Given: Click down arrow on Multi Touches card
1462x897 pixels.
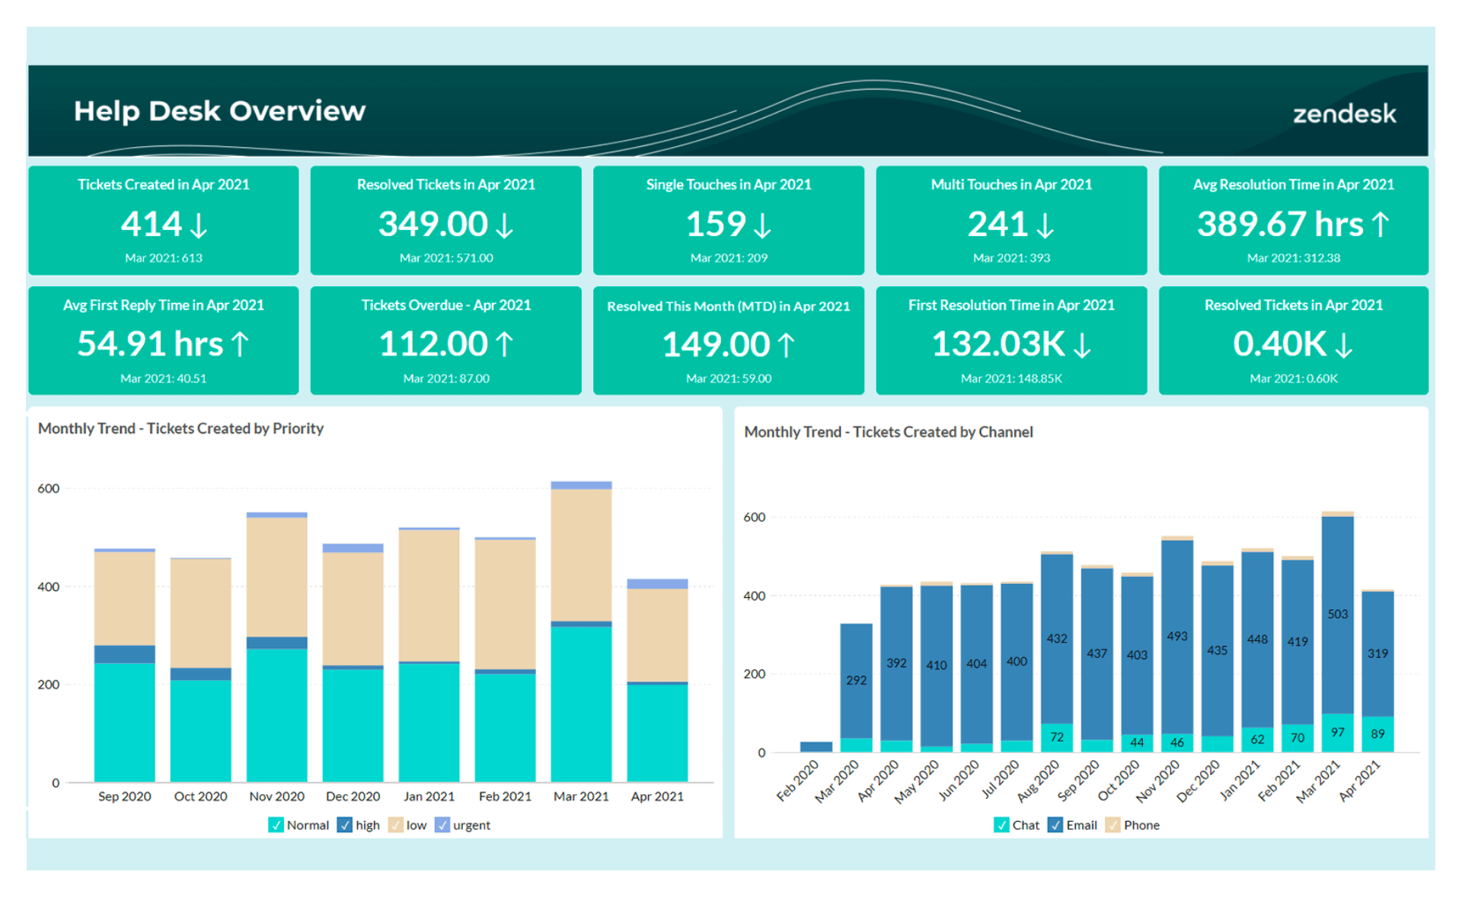Looking at the screenshot, I should 1045,225.
